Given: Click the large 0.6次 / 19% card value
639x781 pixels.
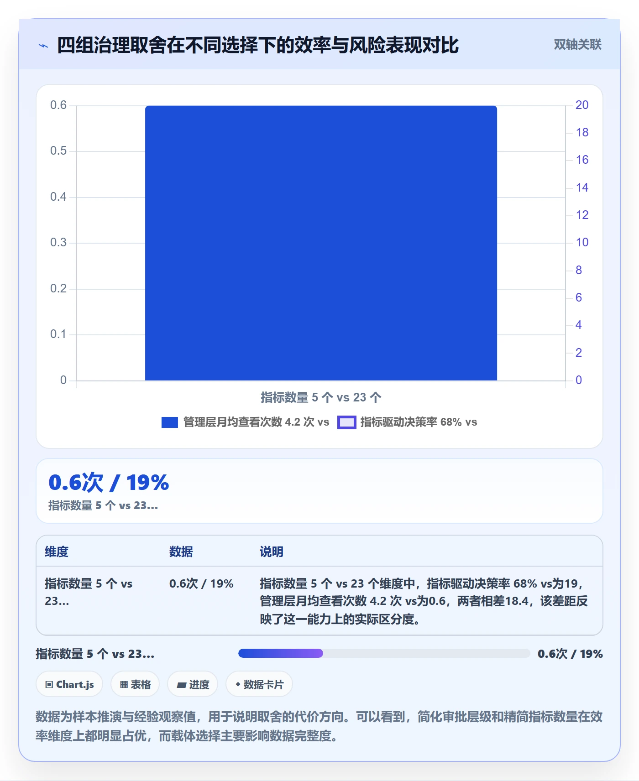Looking at the screenshot, I should point(109,482).
